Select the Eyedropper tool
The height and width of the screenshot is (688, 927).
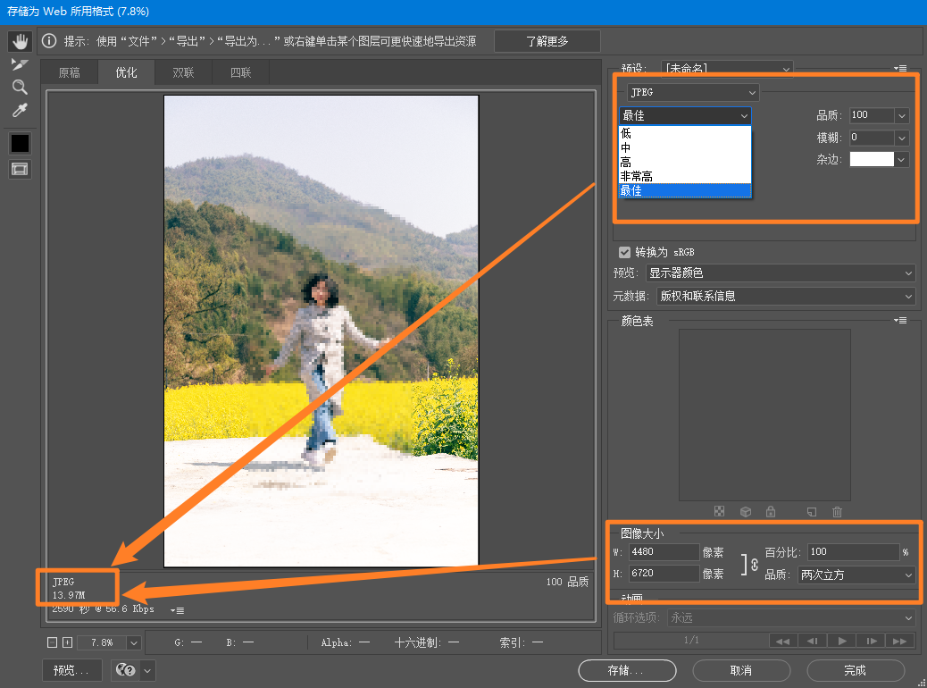20,110
